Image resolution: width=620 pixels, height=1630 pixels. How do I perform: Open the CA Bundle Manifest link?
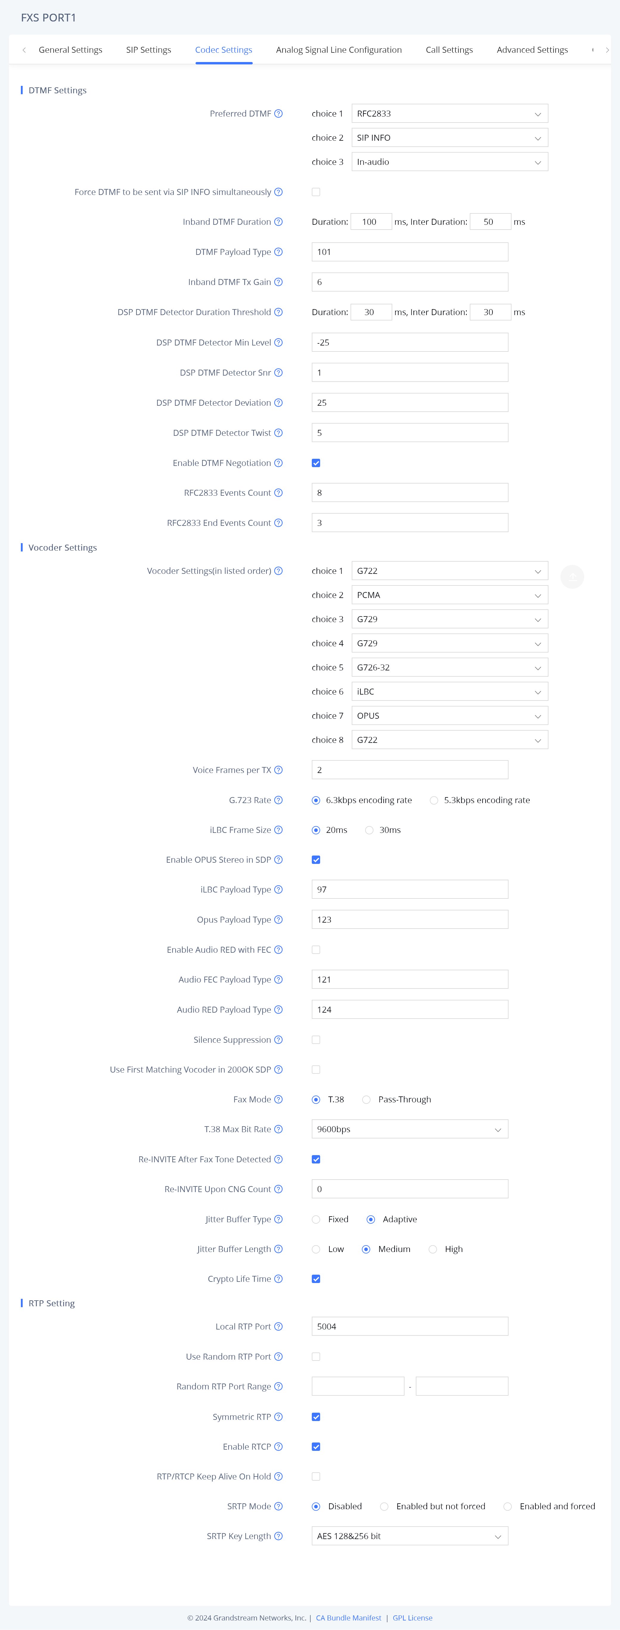click(x=348, y=1617)
